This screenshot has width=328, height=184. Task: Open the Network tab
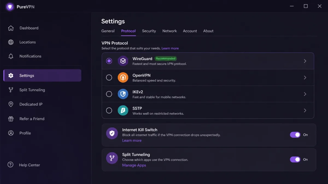click(x=169, y=31)
